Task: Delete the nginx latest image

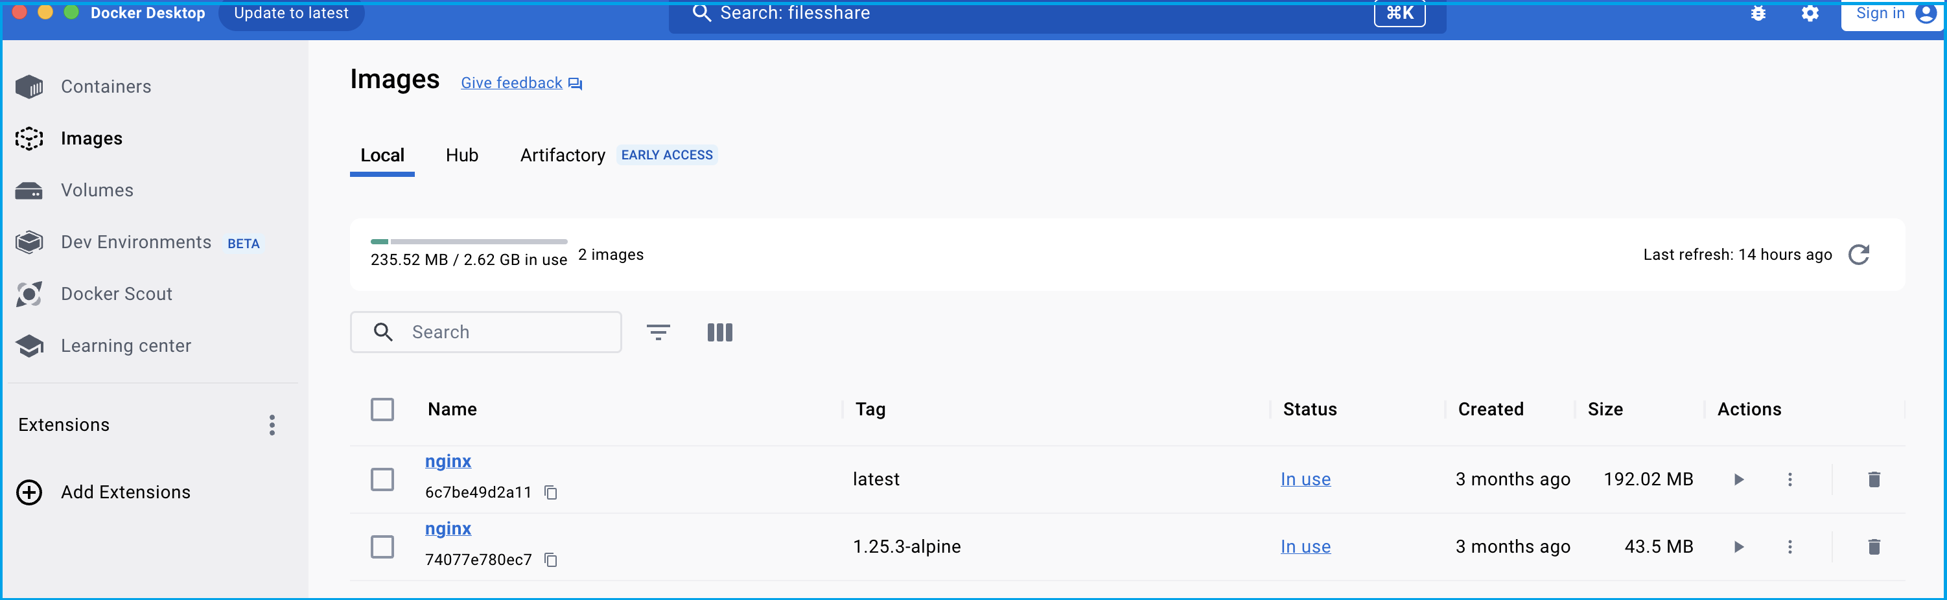Action: point(1874,480)
